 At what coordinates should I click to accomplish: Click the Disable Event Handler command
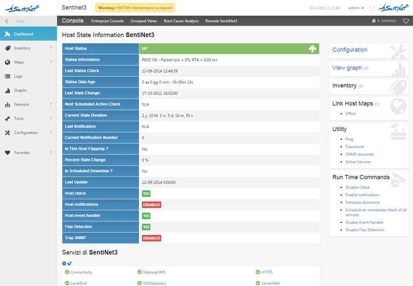[364, 223]
